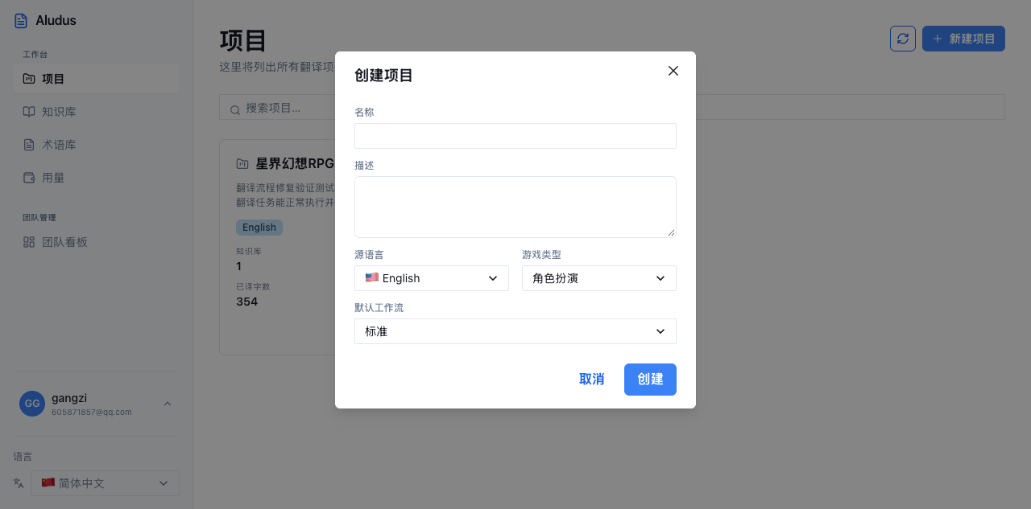
Task: Open the 简体中文 language selector
Action: point(105,483)
